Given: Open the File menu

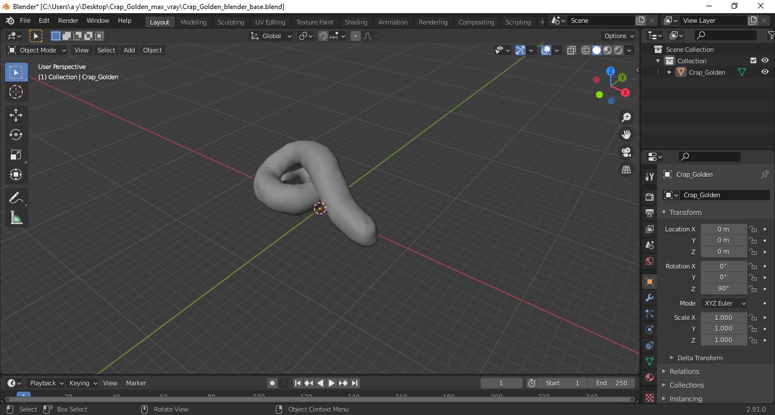Looking at the screenshot, I should click(25, 21).
